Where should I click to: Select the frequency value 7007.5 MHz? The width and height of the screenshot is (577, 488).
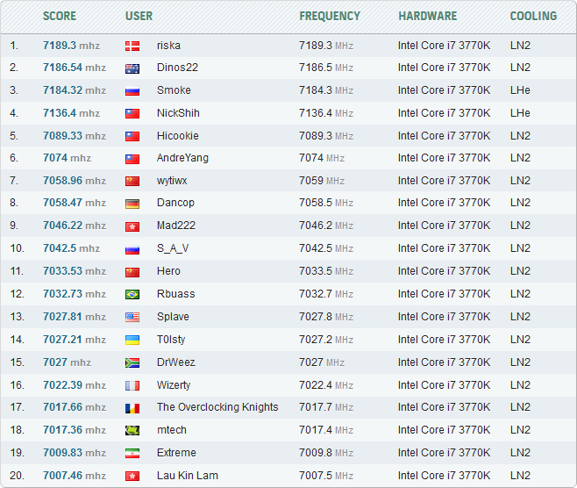(326, 476)
